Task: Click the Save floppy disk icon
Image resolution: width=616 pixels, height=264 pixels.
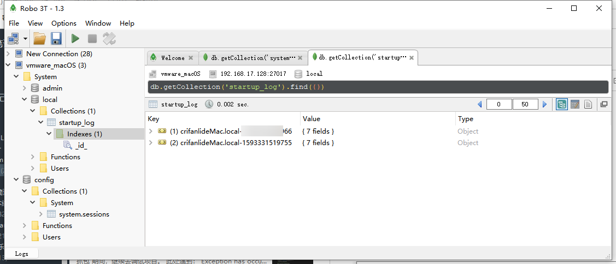Action: [x=56, y=38]
